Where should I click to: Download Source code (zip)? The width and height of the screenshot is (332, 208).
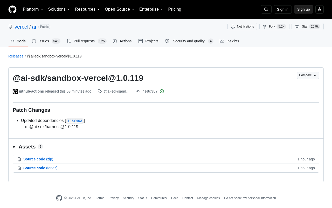[x=38, y=159]
